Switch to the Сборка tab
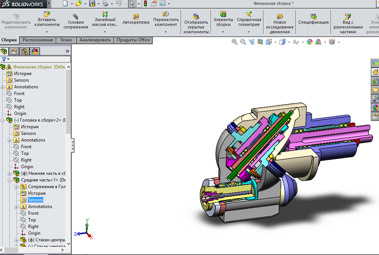Image resolution: width=379 pixels, height=255 pixels. (x=9, y=40)
